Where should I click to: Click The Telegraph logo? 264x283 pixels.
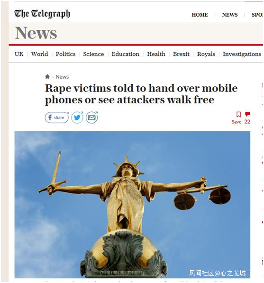42,14
